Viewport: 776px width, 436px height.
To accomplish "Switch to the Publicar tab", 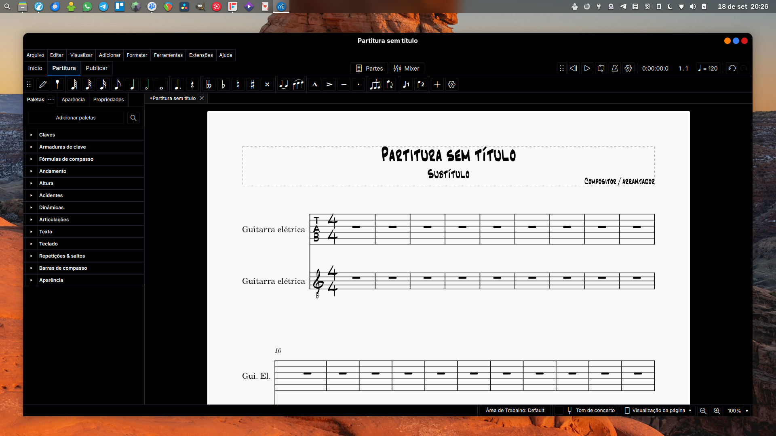I will pos(96,68).
